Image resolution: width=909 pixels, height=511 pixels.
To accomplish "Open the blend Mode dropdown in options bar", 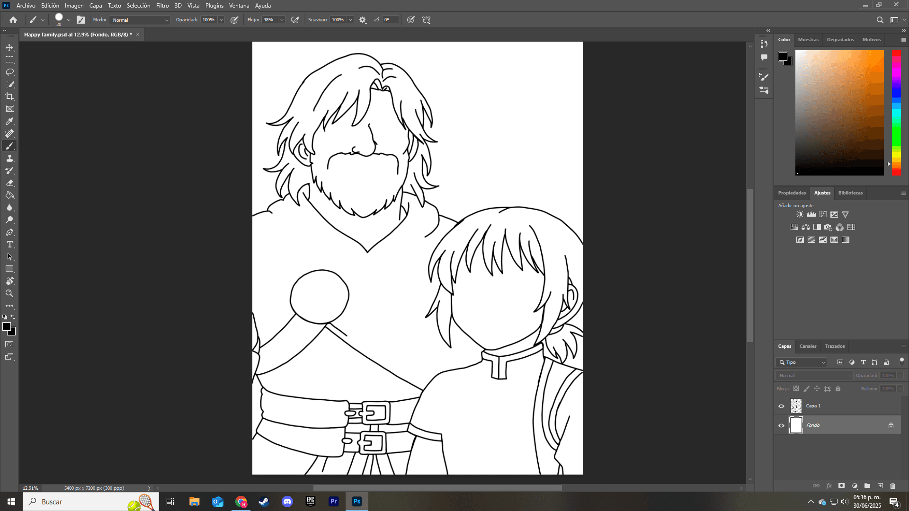I will (x=139, y=20).
